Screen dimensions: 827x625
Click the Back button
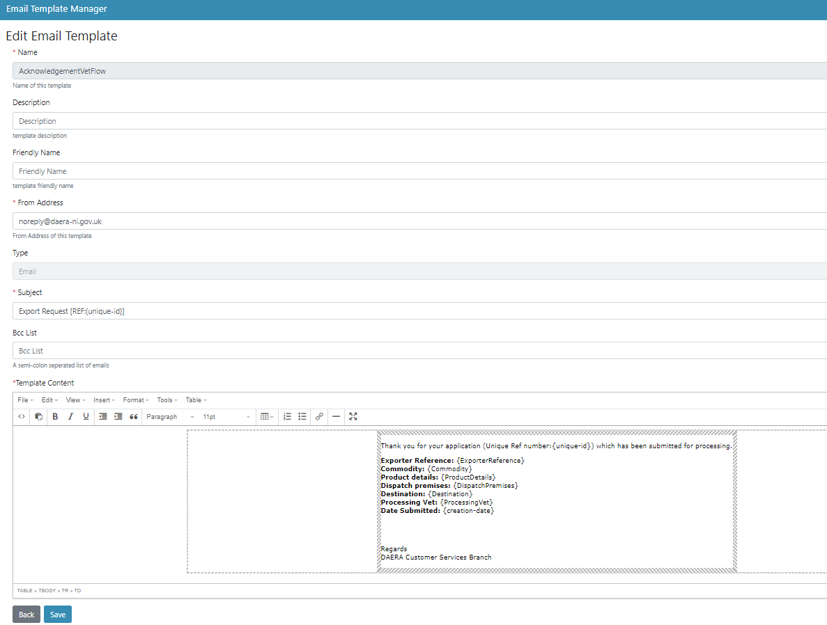(26, 615)
